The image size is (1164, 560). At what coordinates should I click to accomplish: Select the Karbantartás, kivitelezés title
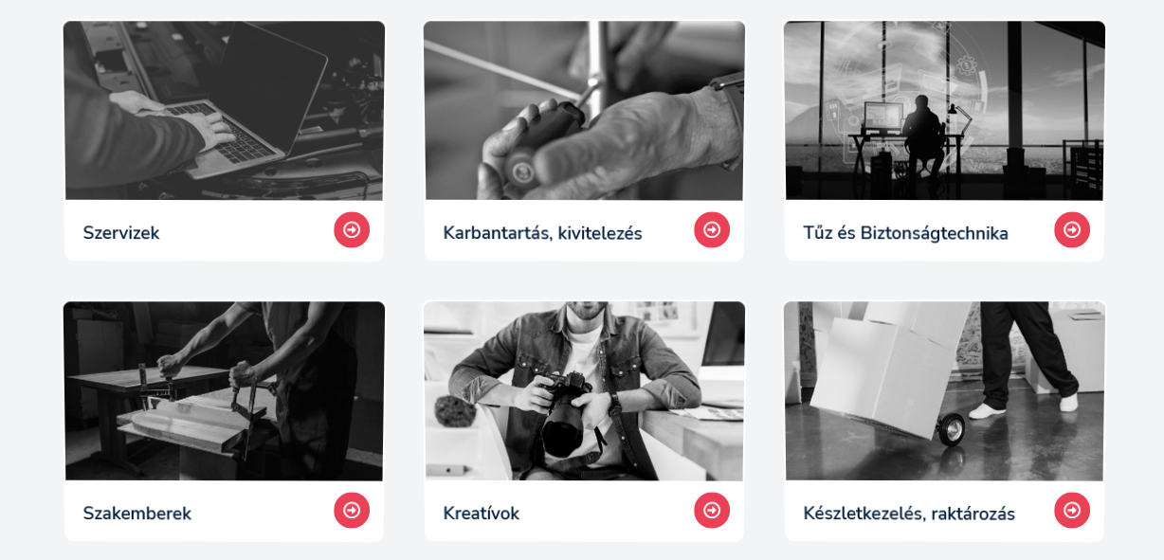coord(543,233)
